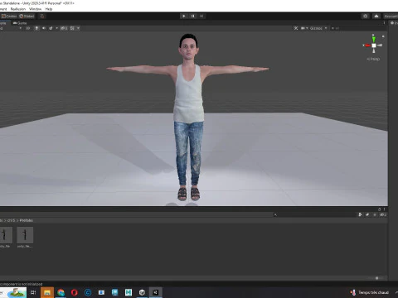398x298 pixels.
Task: Toggle the Global handle rotation button
Action: click(x=27, y=17)
